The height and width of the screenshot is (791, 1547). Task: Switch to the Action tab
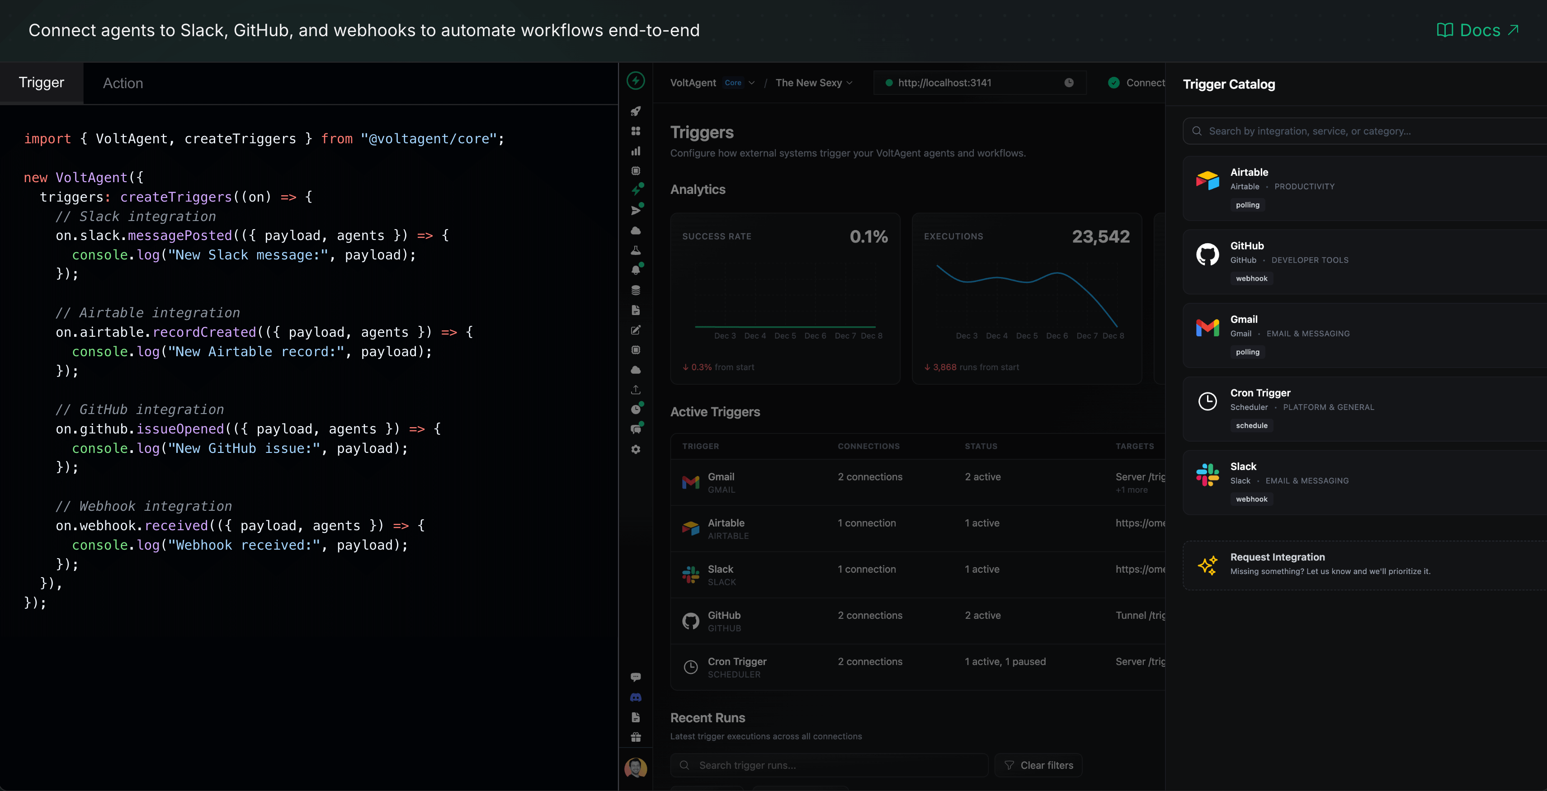pos(123,83)
